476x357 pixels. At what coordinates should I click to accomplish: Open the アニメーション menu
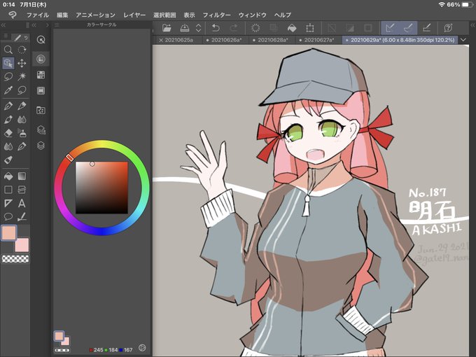click(95, 15)
